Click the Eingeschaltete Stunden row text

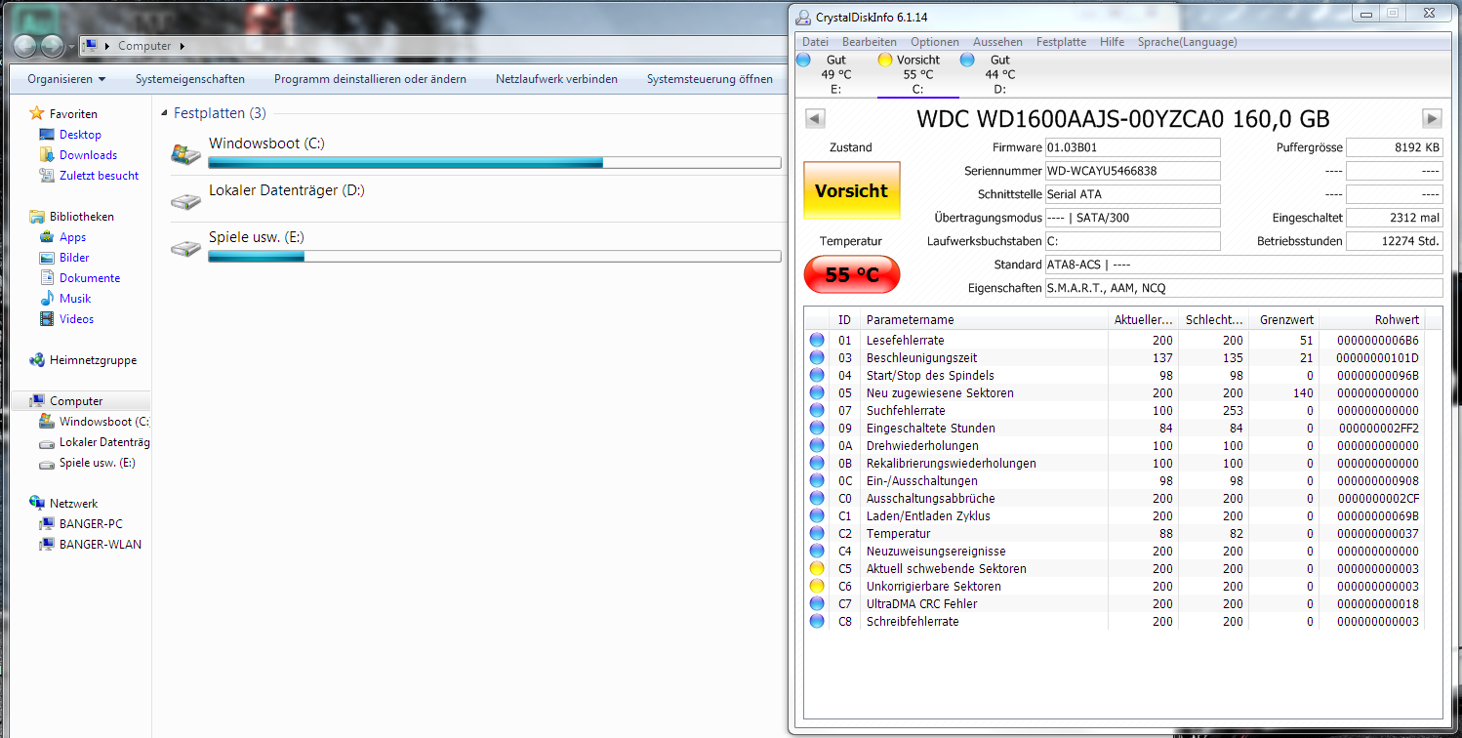coord(930,429)
